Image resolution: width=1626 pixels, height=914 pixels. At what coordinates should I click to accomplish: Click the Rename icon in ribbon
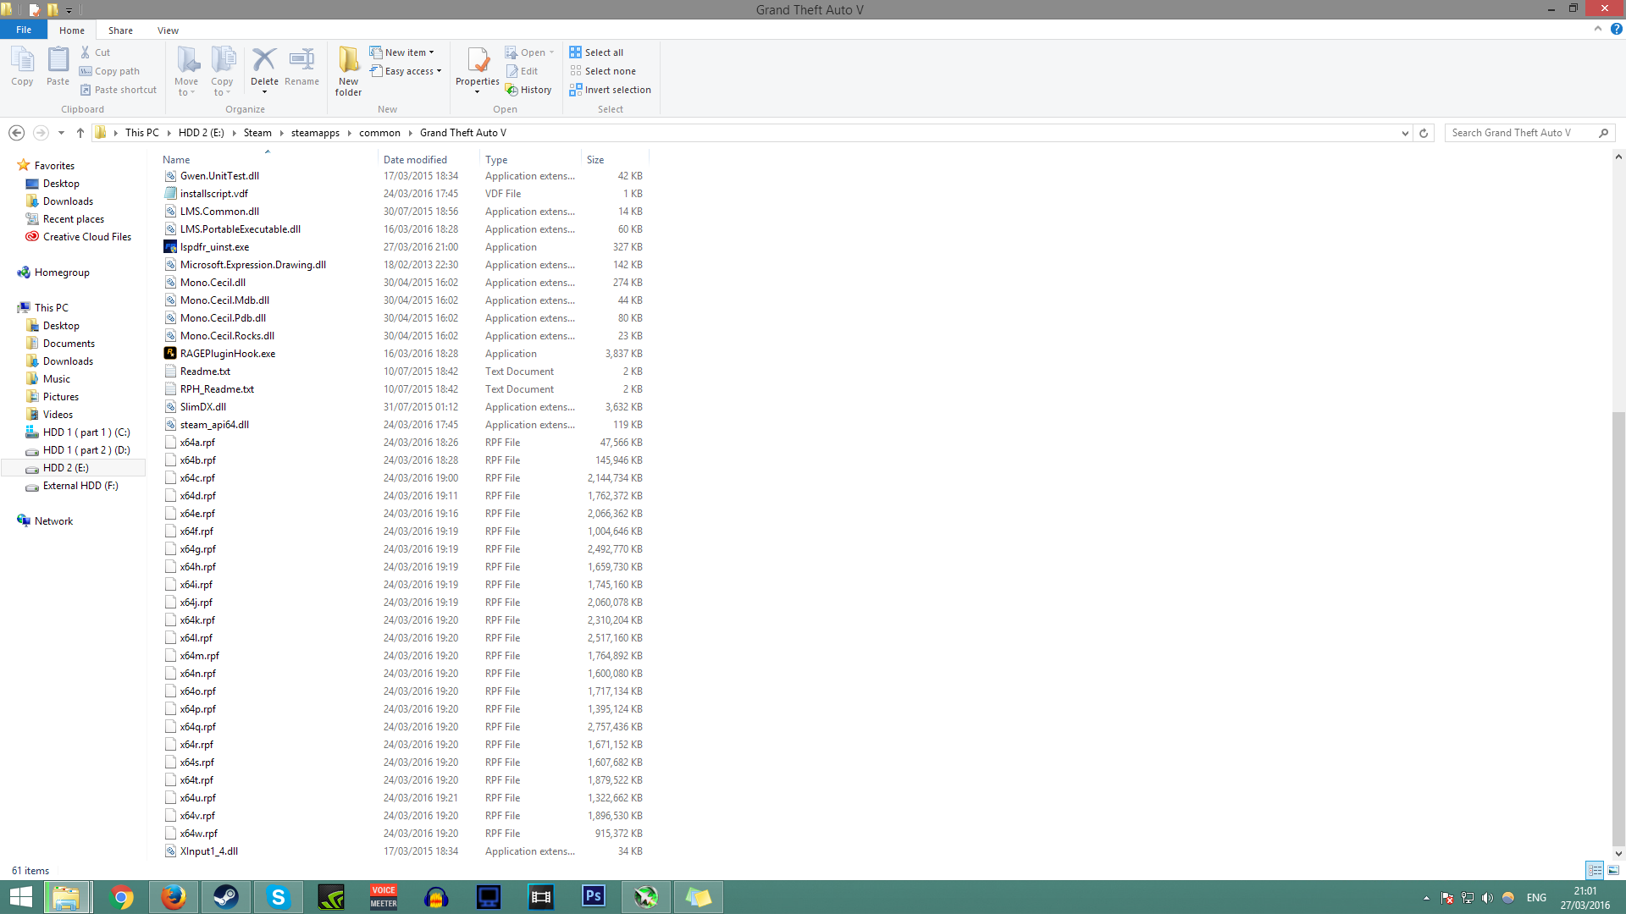tap(301, 61)
